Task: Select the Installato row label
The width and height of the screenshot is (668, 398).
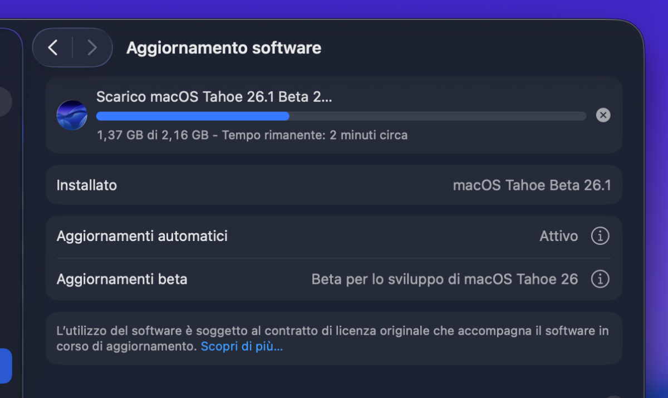Action: (x=87, y=185)
